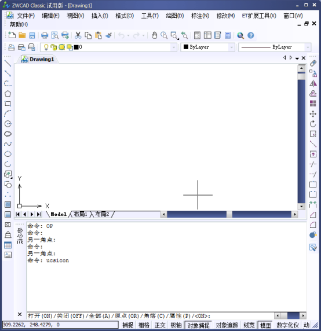The image size is (321, 331).
Task: Click the 极轴 polar button in status bar
Action: pyautogui.click(x=176, y=325)
